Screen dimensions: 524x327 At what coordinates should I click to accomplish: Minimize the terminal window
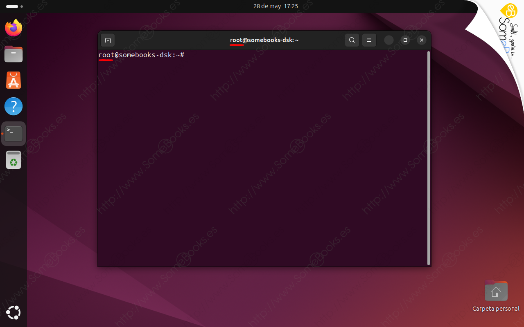coord(388,40)
